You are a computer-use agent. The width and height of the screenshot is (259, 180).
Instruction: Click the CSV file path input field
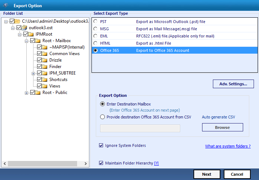coord(140,128)
